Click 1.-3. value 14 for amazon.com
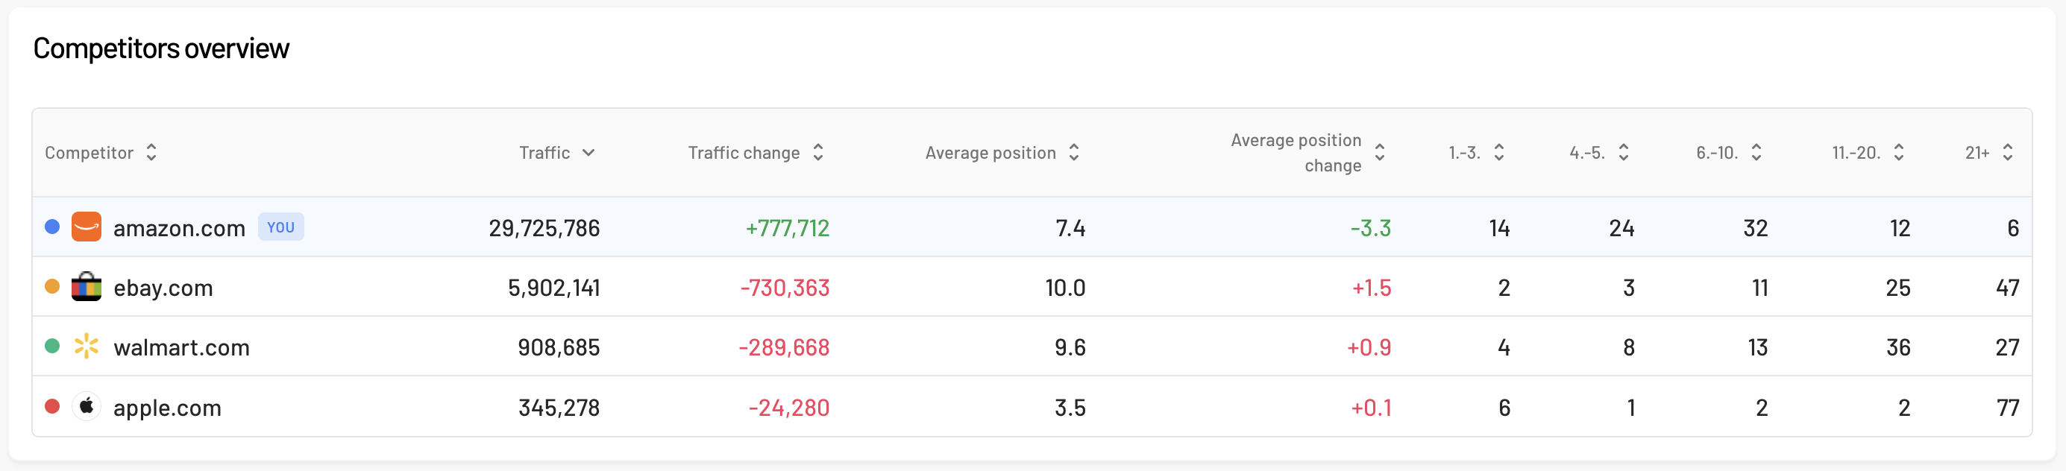This screenshot has height=471, width=2066. pyautogui.click(x=1500, y=228)
